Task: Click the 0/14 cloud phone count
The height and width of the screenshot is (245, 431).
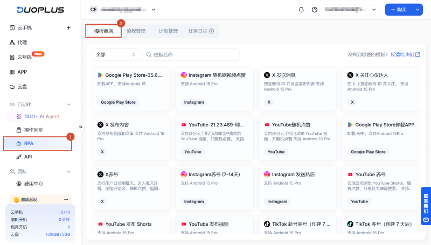Action: pyautogui.click(x=65, y=212)
